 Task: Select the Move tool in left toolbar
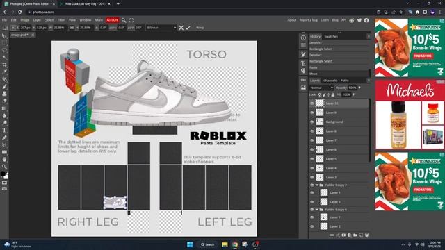click(4, 35)
